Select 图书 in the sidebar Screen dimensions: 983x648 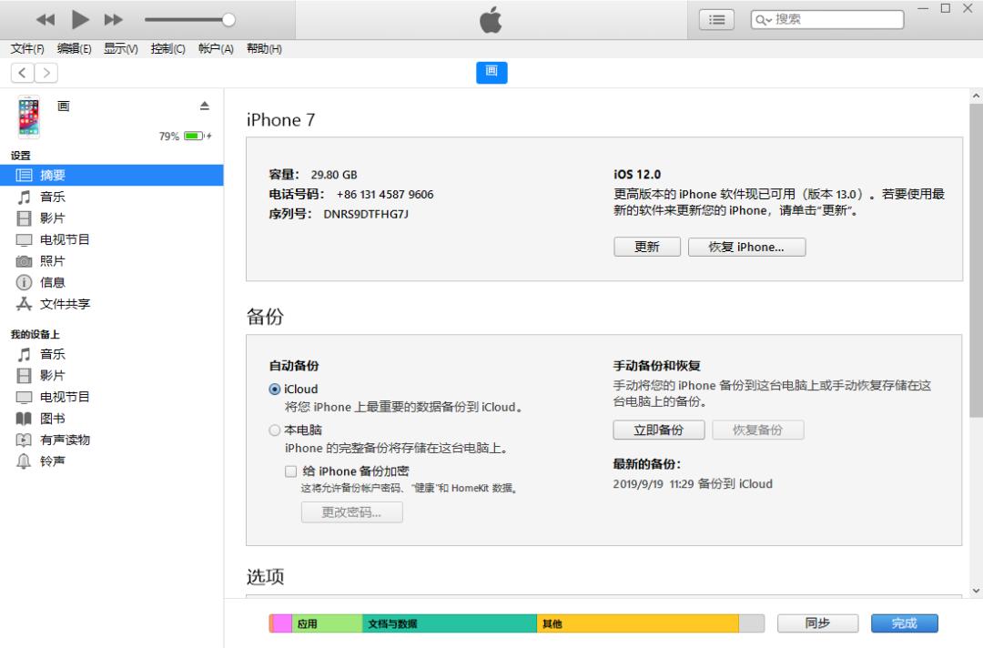pos(52,418)
